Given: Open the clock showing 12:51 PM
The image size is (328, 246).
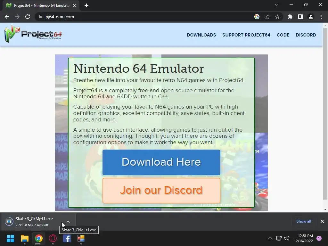Looking at the screenshot, I should tap(303, 238).
